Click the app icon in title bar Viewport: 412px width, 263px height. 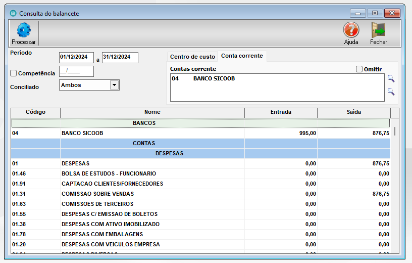click(x=13, y=13)
